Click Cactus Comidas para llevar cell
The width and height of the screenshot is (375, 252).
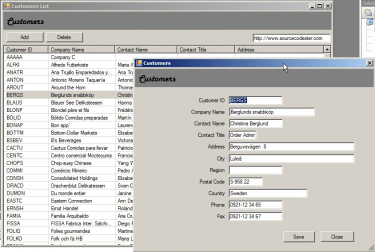(82, 148)
